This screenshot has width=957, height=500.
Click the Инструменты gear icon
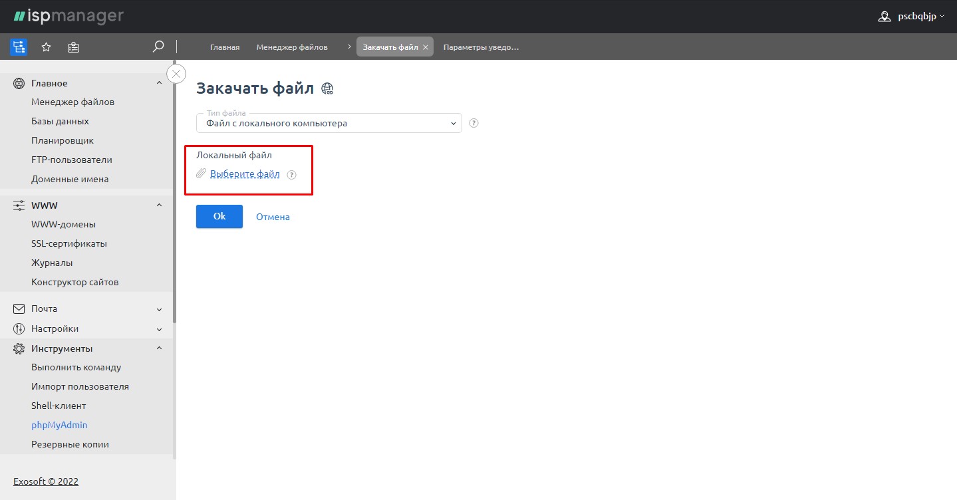(19, 348)
